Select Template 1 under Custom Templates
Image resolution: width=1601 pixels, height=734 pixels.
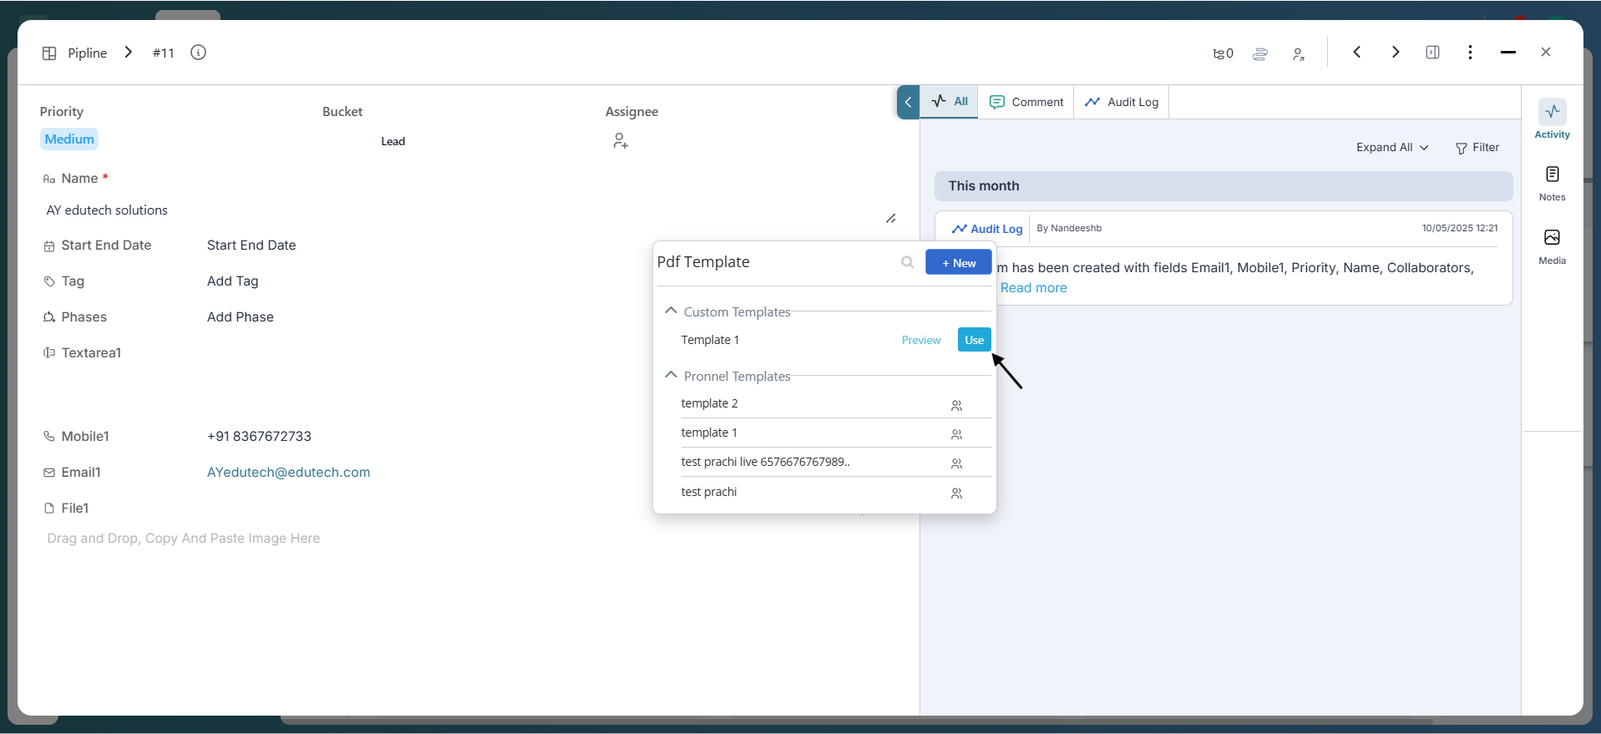tap(710, 340)
